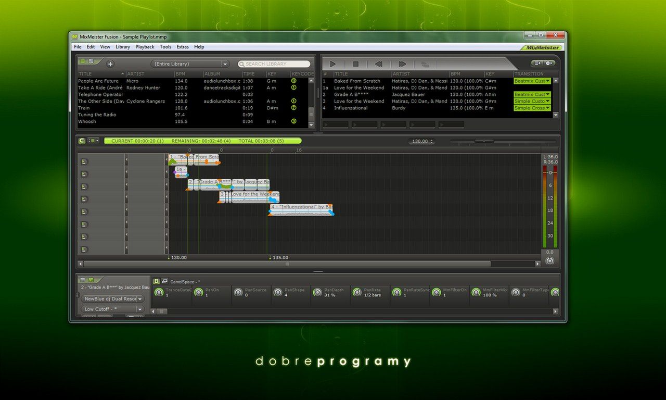Click the master BPM 130.00 stepper
The image size is (666, 400).
(421, 141)
